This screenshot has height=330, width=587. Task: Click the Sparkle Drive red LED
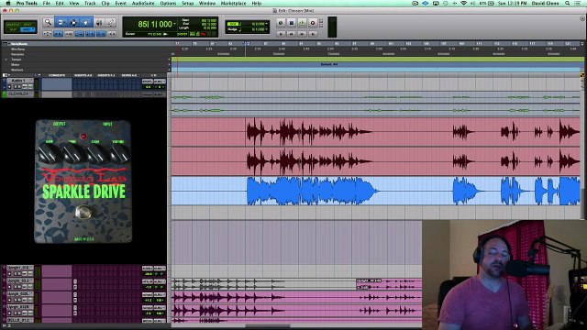pyautogui.click(x=83, y=136)
